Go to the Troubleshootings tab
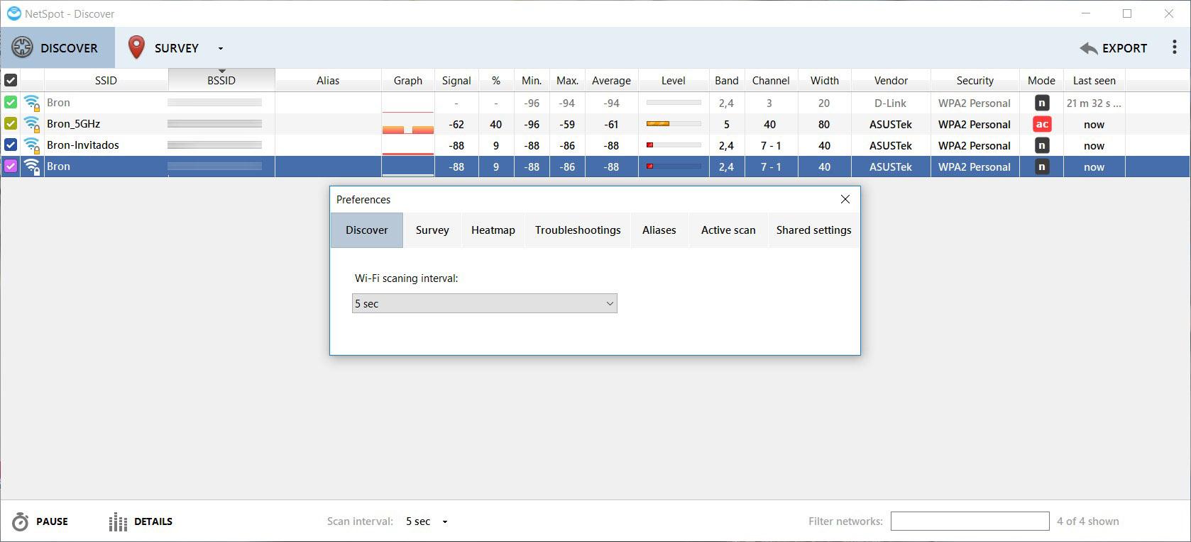 tap(578, 230)
